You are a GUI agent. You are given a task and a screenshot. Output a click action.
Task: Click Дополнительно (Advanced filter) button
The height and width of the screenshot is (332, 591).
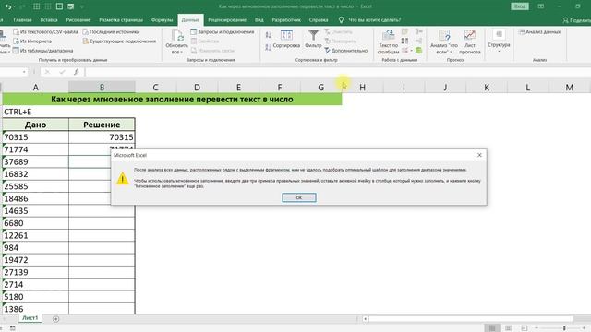[x=345, y=51]
